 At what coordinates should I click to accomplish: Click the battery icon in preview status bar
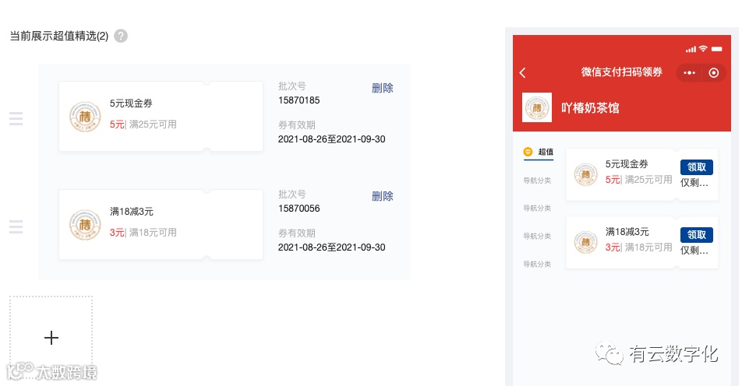[717, 49]
